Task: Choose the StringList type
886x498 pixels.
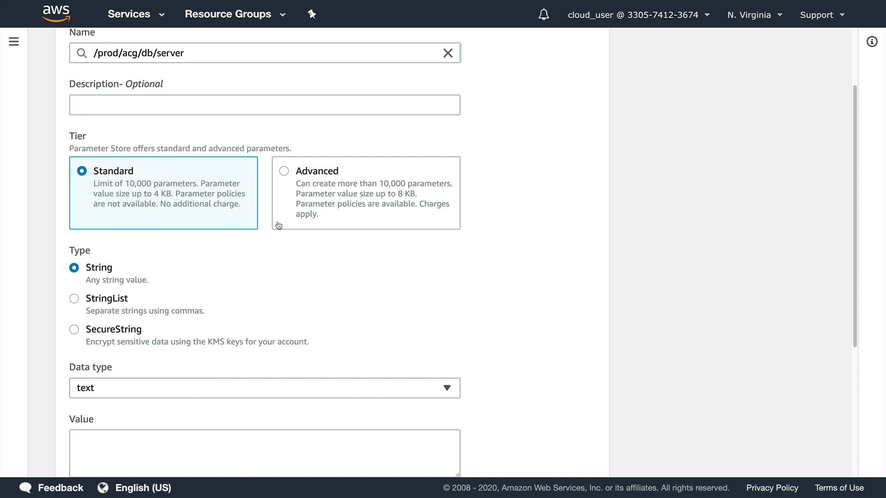Action: (x=74, y=298)
